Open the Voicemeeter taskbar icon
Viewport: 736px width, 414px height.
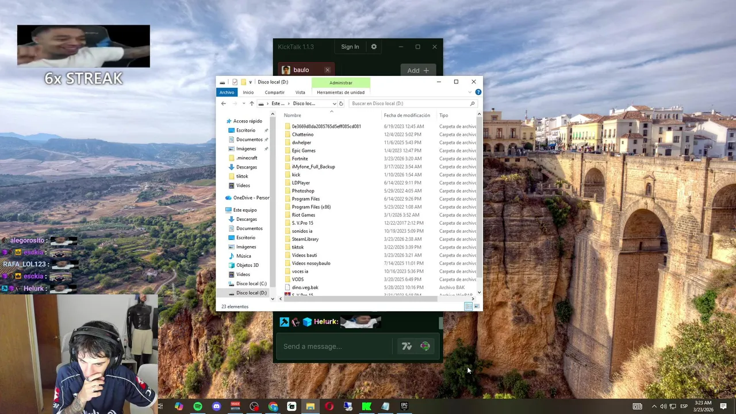[235, 407]
